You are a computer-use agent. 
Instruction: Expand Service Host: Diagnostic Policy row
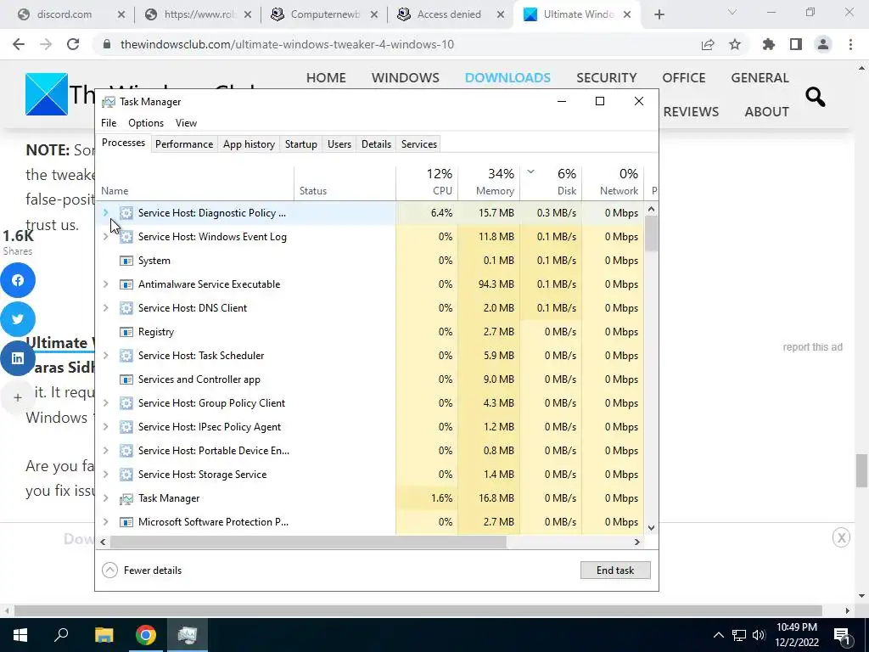pos(105,213)
